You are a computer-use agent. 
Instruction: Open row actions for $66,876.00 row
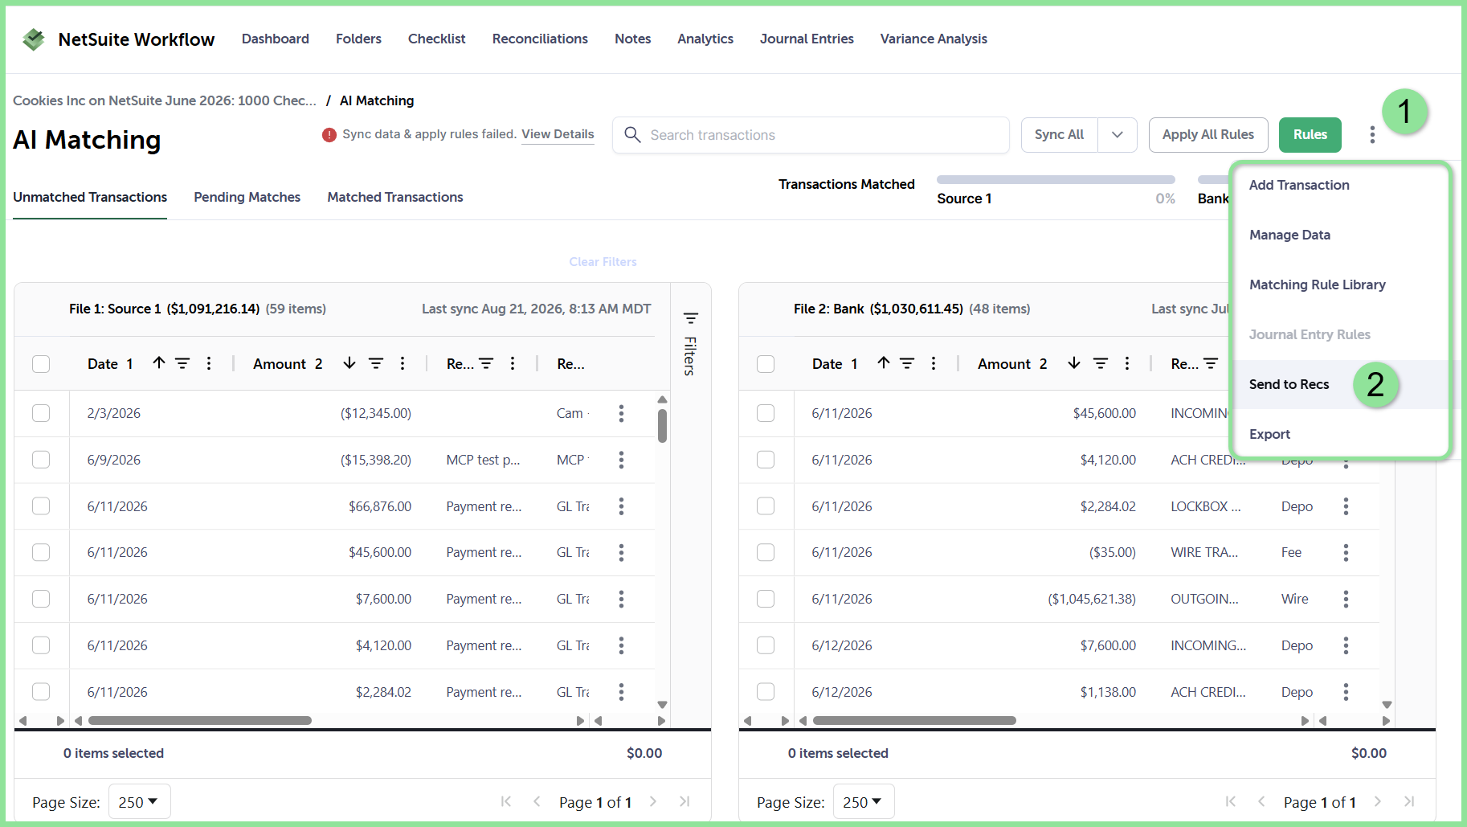(x=621, y=506)
